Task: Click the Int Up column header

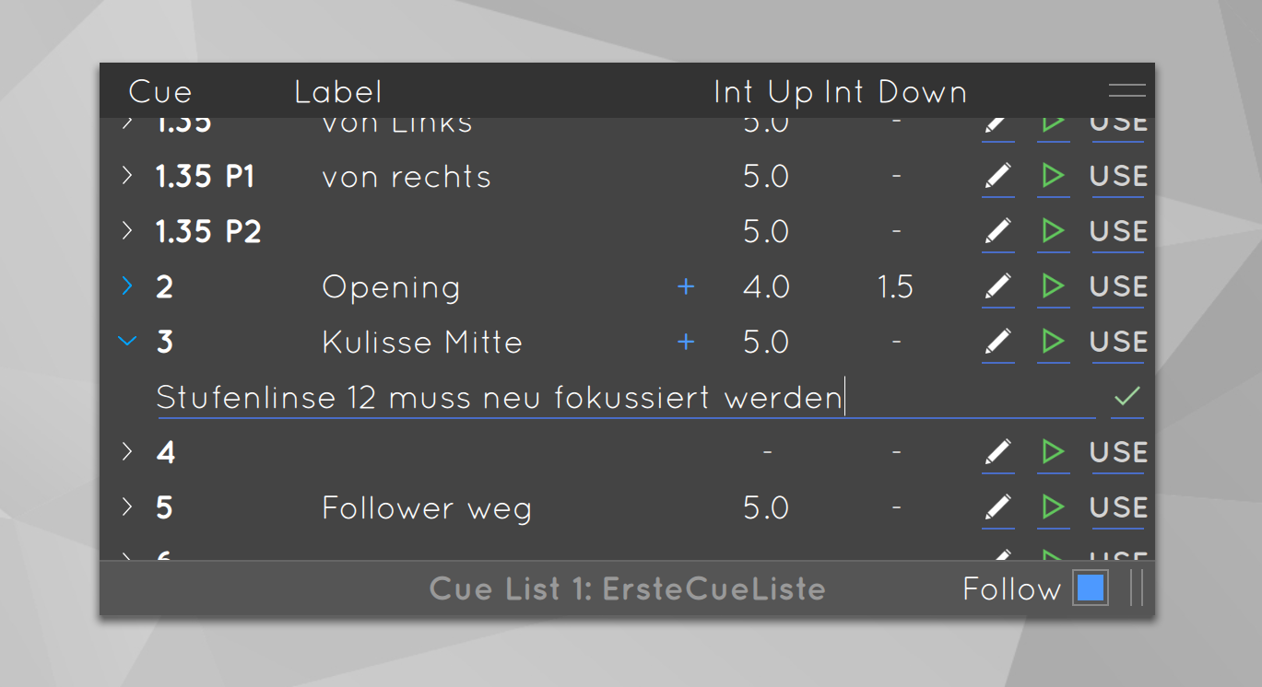Action: [x=763, y=92]
